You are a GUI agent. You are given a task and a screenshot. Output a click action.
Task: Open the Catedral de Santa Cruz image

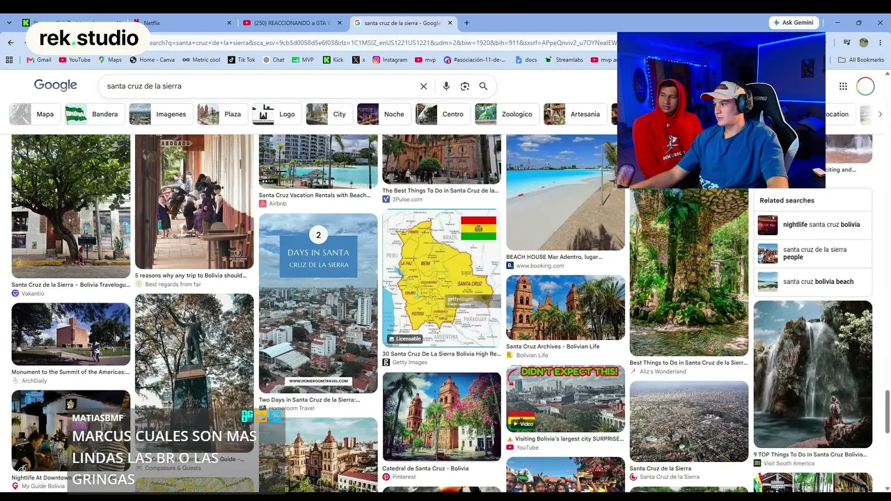[441, 417]
